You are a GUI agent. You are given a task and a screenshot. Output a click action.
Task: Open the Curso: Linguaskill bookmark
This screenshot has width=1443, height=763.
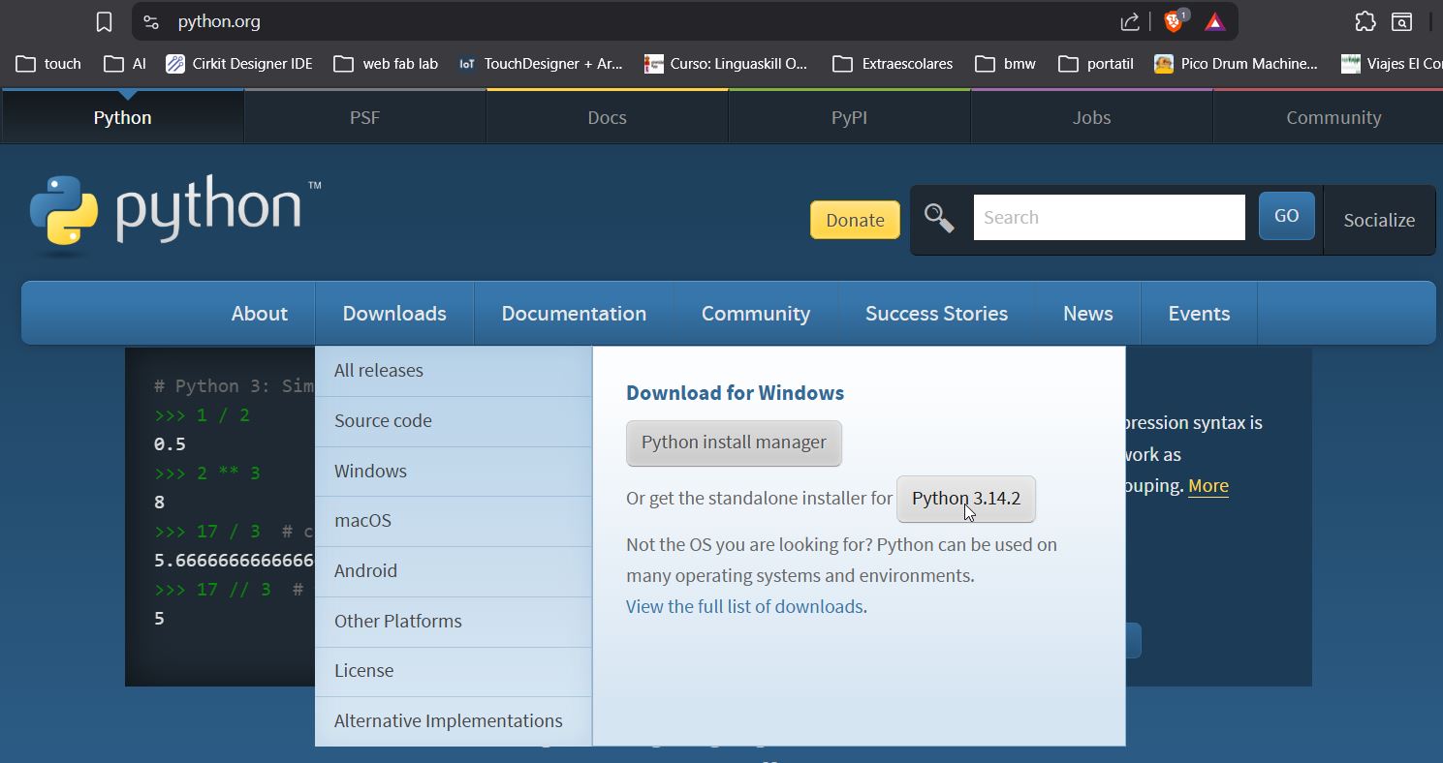click(x=725, y=64)
